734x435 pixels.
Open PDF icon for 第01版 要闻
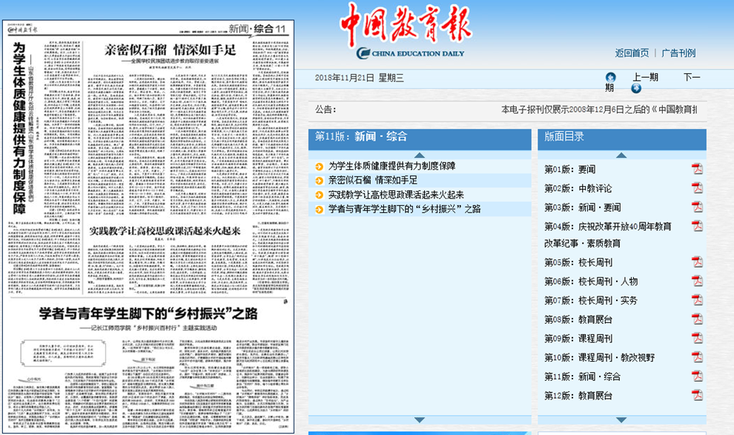[x=697, y=169]
